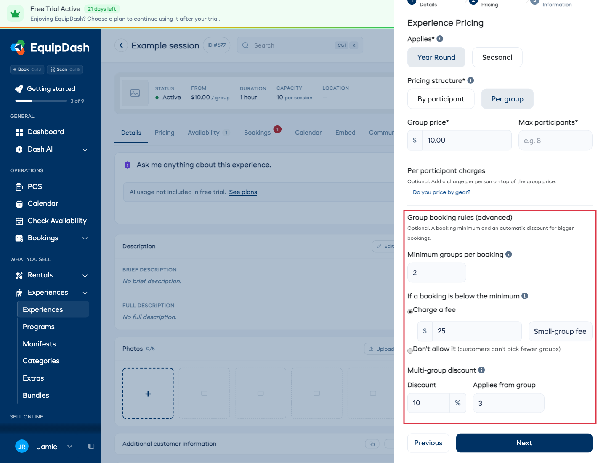The height and width of the screenshot is (463, 606).
Task: Toggle the sidebar collapse icon near Jamie
Action: point(91,446)
